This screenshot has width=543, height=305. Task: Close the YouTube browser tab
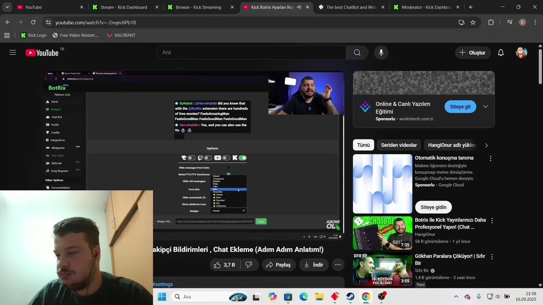82,7
